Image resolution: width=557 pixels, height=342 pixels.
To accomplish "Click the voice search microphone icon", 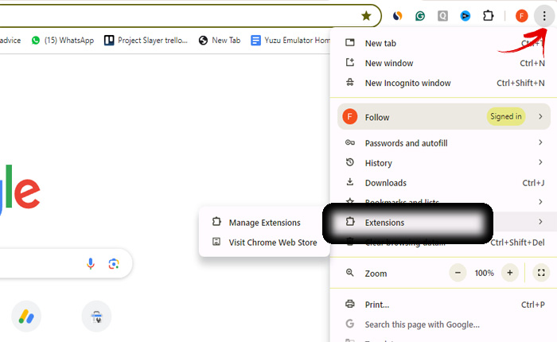I will [91, 263].
